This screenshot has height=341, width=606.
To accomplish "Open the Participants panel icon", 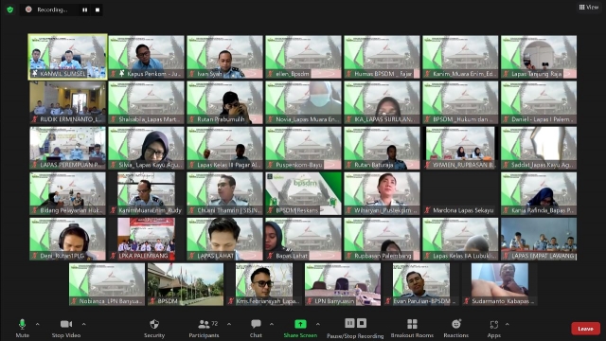I will pos(204,324).
